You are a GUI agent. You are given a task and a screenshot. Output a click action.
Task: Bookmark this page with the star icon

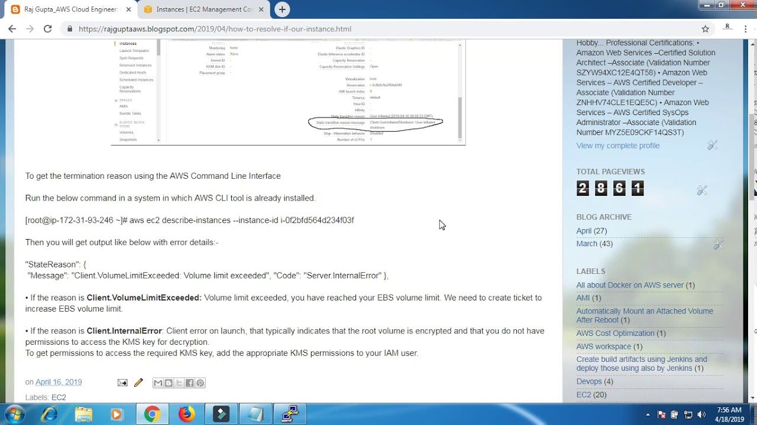[705, 28]
